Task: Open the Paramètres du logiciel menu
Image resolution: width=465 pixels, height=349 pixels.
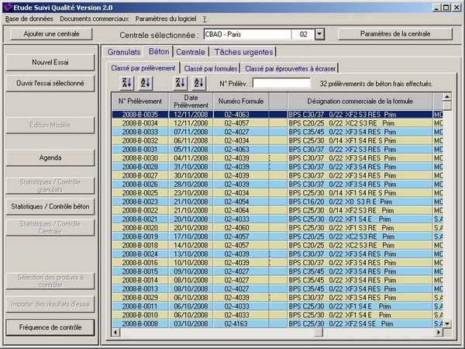Action: click(166, 18)
